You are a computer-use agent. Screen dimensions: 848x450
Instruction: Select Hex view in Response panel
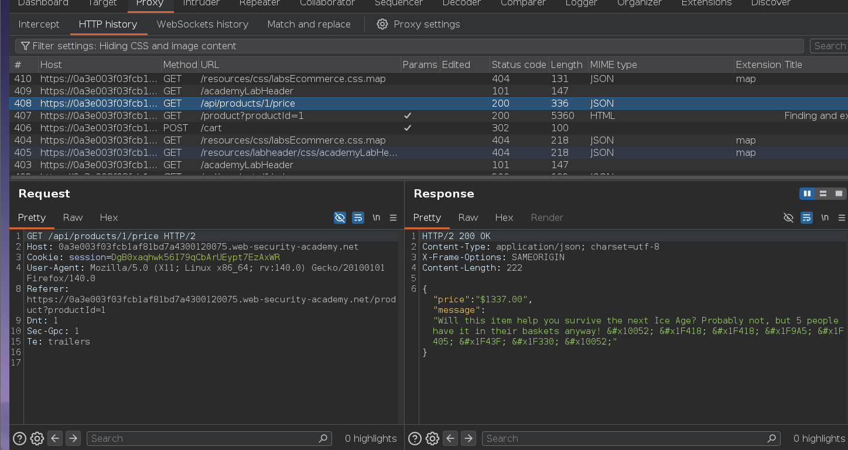(x=504, y=217)
